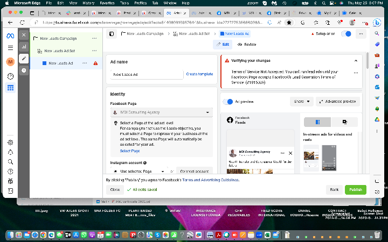The image size is (388, 242).
Task: Collapse the Verifying your changes panel
Action: (x=356, y=61)
